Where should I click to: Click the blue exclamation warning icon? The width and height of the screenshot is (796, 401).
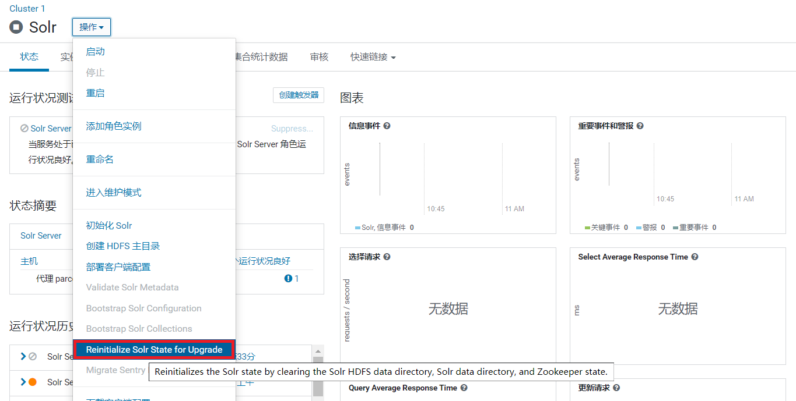tap(288, 279)
